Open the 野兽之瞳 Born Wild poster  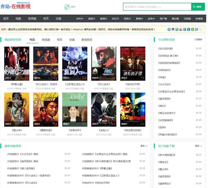[x=17, y=64]
